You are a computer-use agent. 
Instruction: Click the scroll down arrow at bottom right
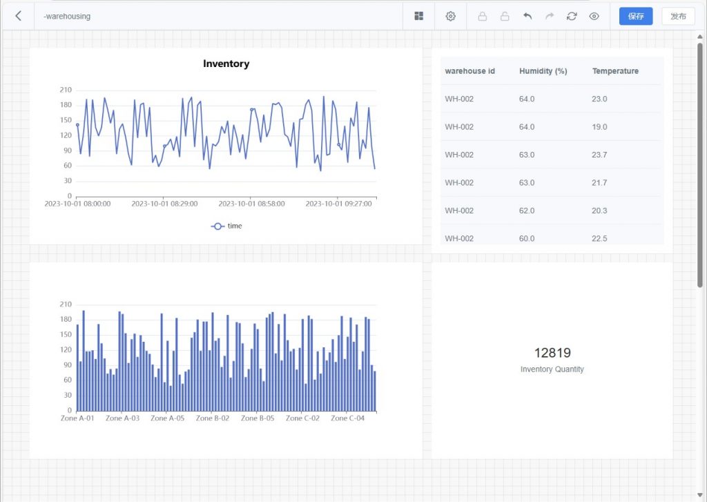pyautogui.click(x=700, y=496)
